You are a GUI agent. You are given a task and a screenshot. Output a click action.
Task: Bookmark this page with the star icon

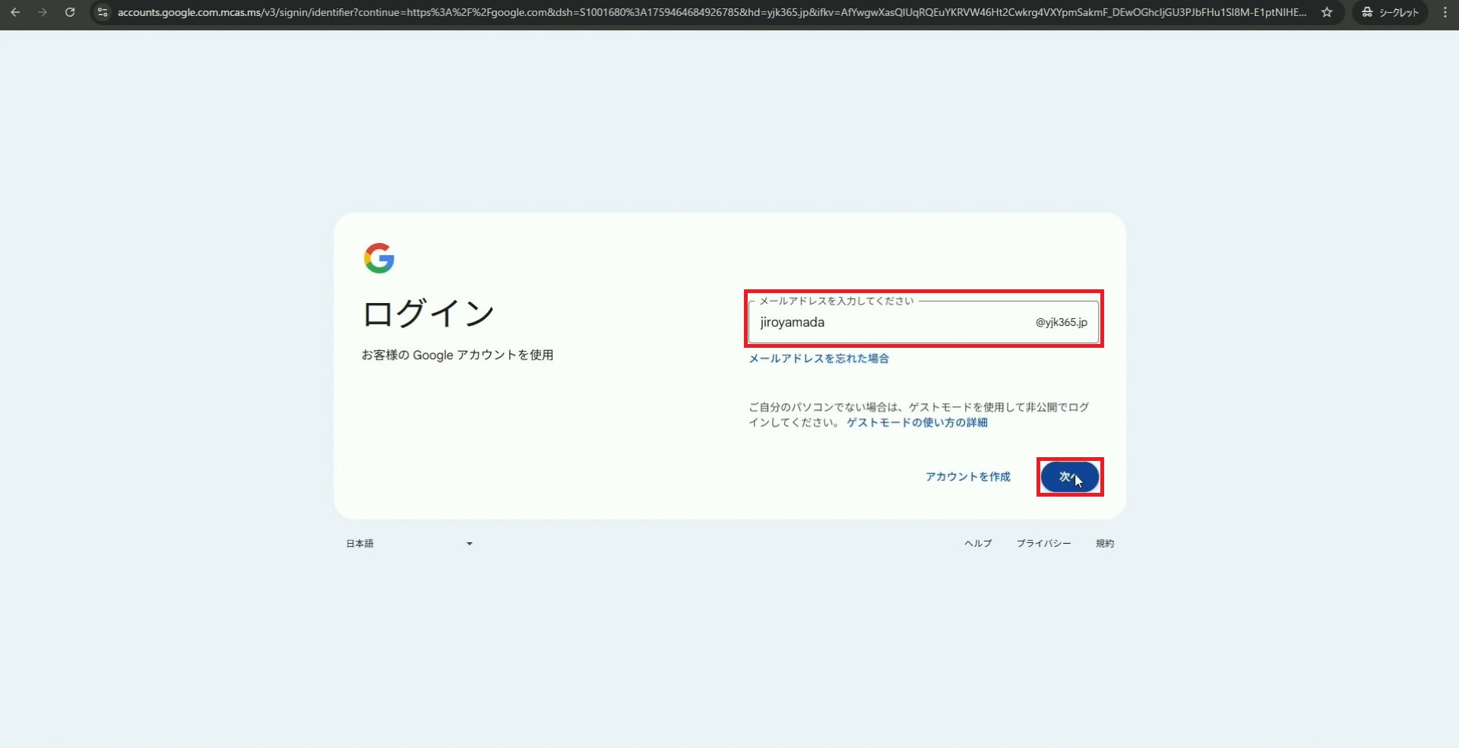[1327, 12]
